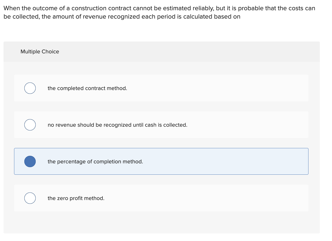
Task: Select the zero profit method radio button
Action: [x=30, y=198]
